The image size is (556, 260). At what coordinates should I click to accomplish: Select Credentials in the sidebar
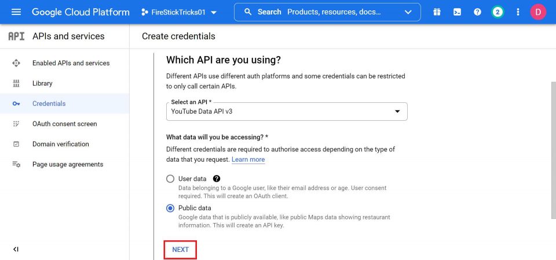[64, 103]
